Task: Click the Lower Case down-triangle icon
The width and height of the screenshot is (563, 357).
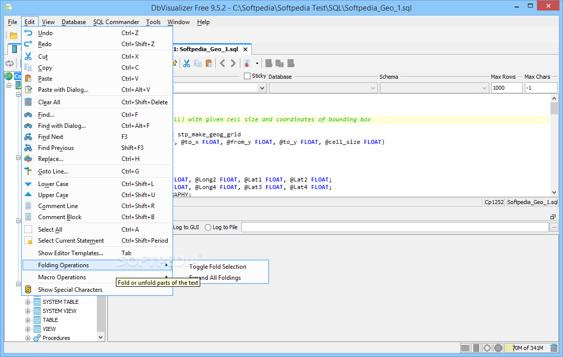Action: point(28,184)
